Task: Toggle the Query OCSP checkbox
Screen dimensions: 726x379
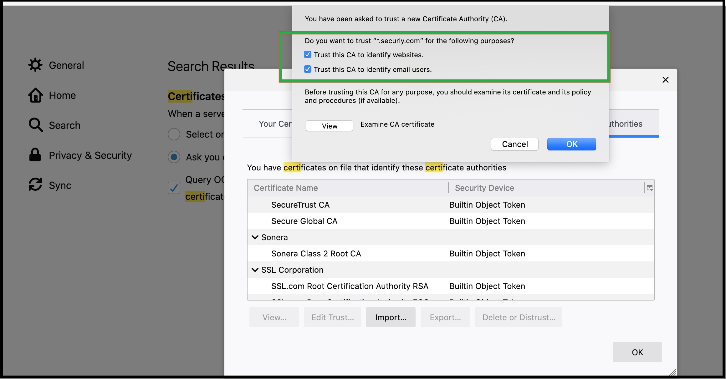Action: coord(174,188)
